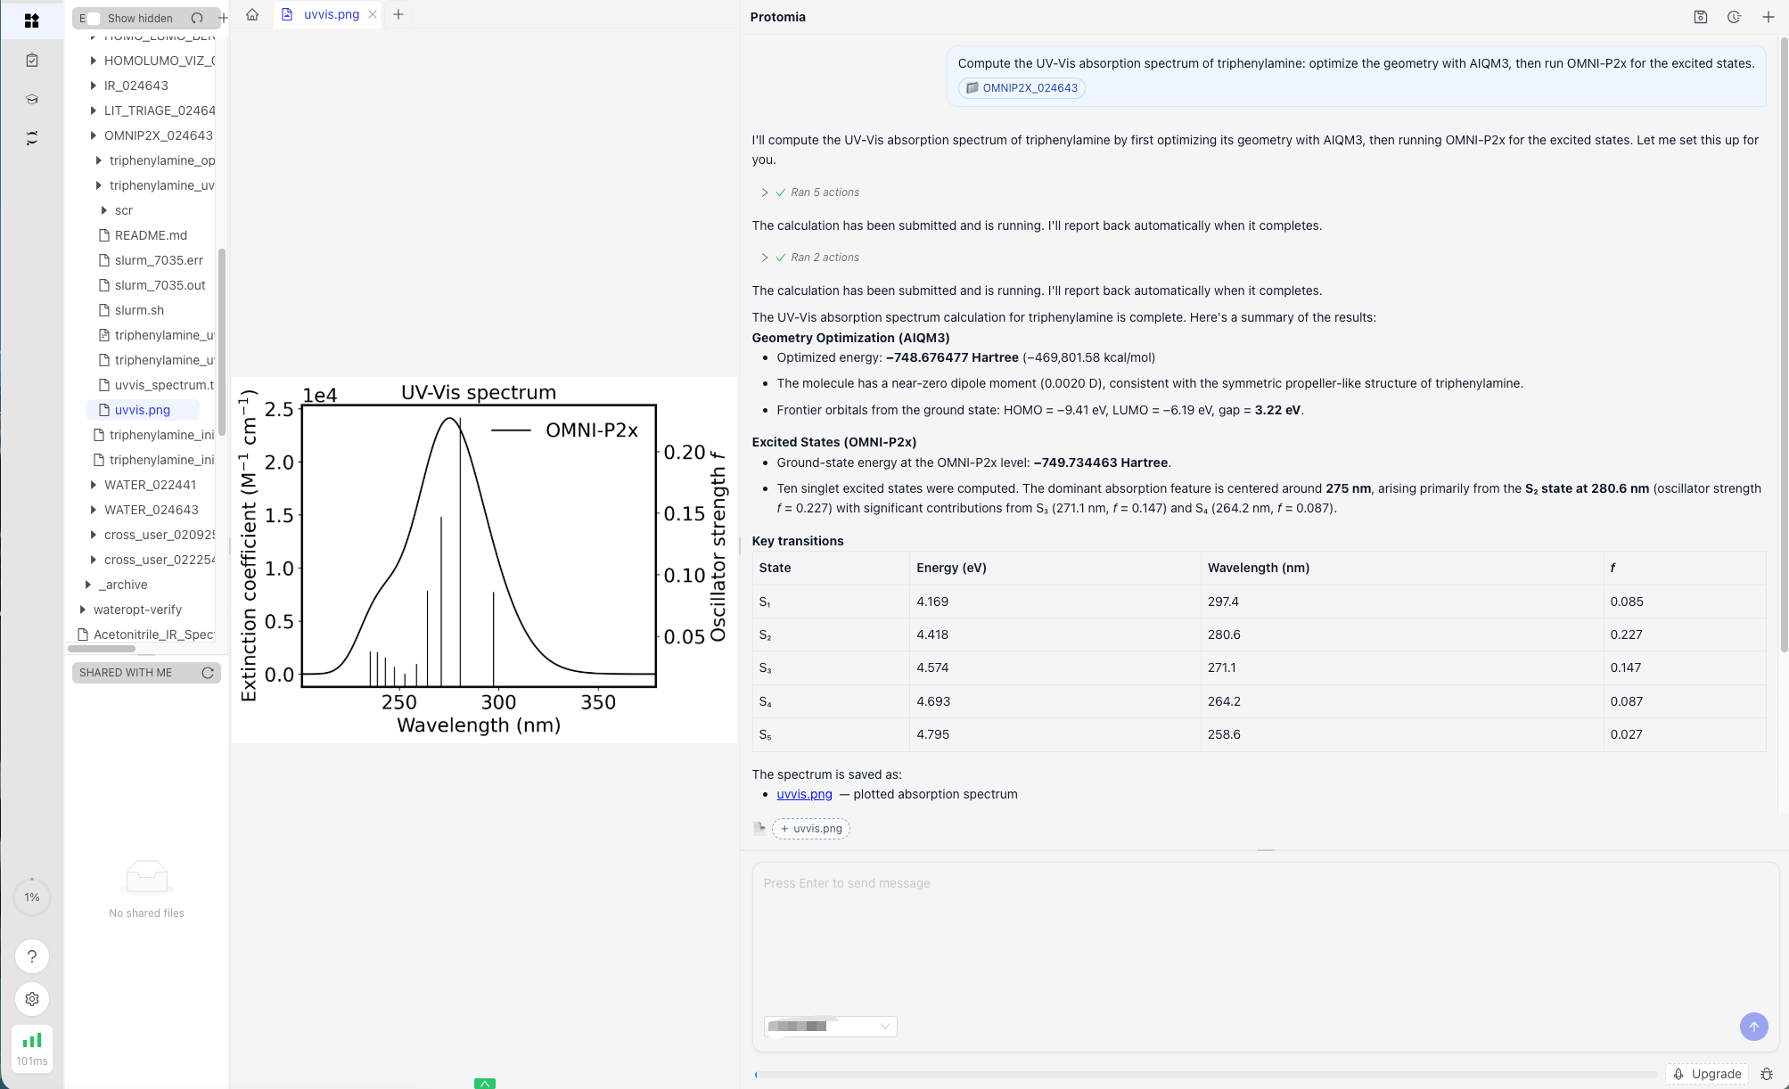The image size is (1789, 1089).
Task: Click the green arrow tab at the viewer bottom
Action: click(485, 1083)
